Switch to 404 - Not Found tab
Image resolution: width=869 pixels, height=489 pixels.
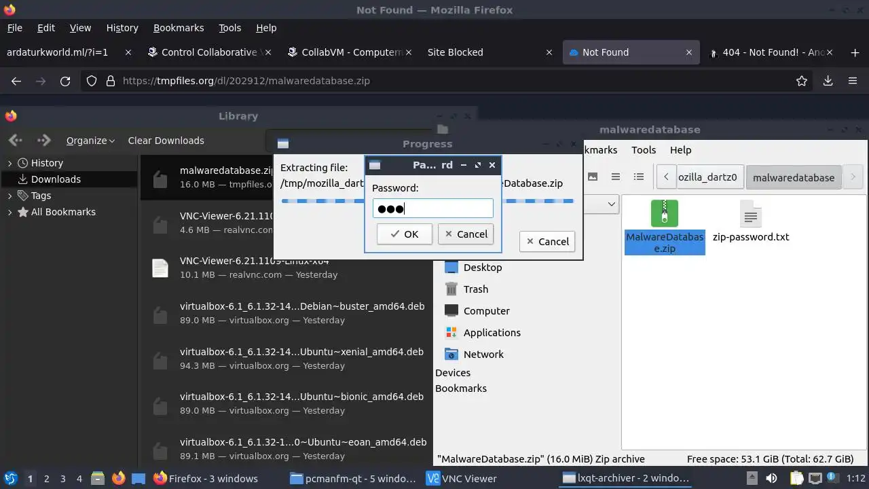(771, 52)
